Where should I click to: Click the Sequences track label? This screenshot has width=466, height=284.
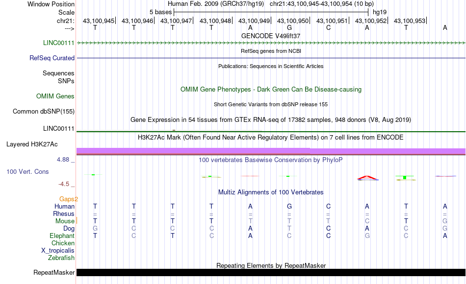[x=58, y=73]
